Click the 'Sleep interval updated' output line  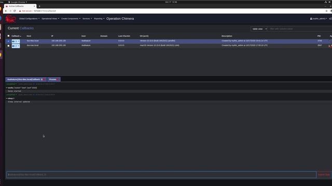pyautogui.click(x=19, y=102)
